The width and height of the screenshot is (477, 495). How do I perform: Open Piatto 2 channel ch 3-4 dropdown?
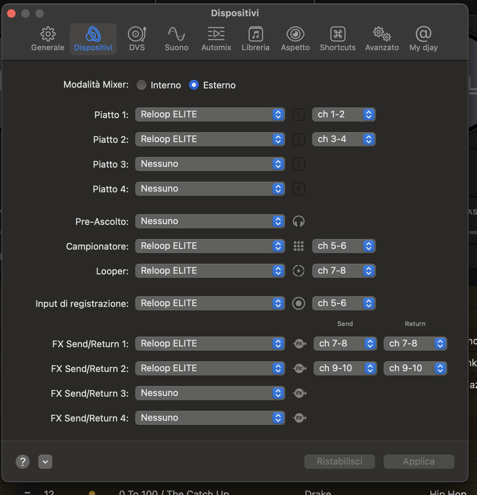click(344, 139)
